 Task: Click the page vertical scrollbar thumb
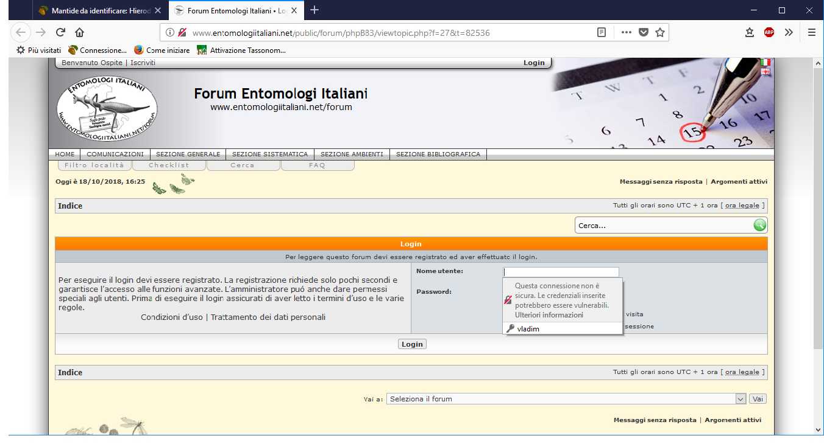click(x=819, y=209)
